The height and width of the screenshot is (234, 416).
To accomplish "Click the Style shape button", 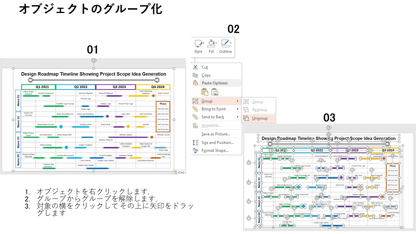I will tap(198, 46).
